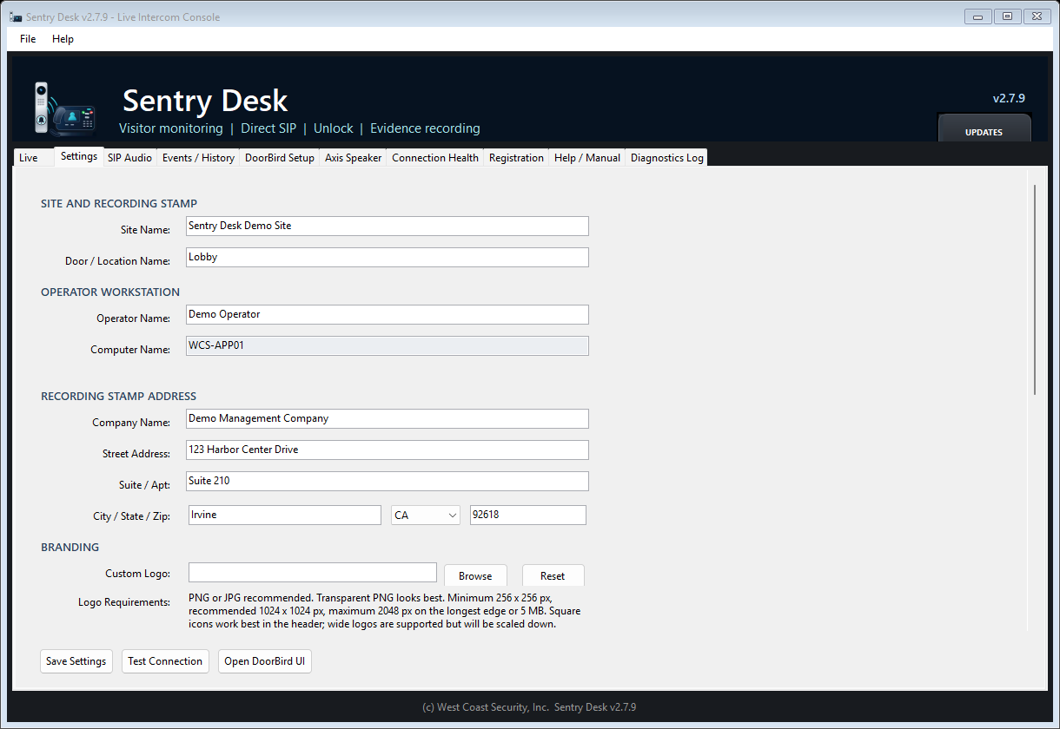Close the Sentry Desk window
This screenshot has height=729, width=1060.
pos(1037,16)
